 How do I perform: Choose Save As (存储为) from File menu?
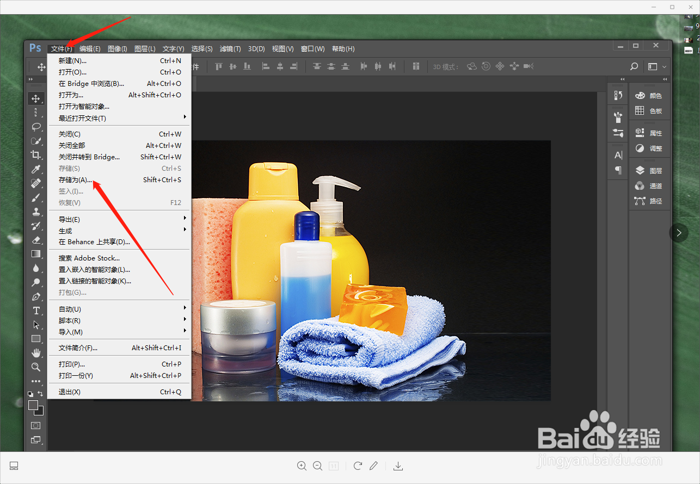[119, 179]
